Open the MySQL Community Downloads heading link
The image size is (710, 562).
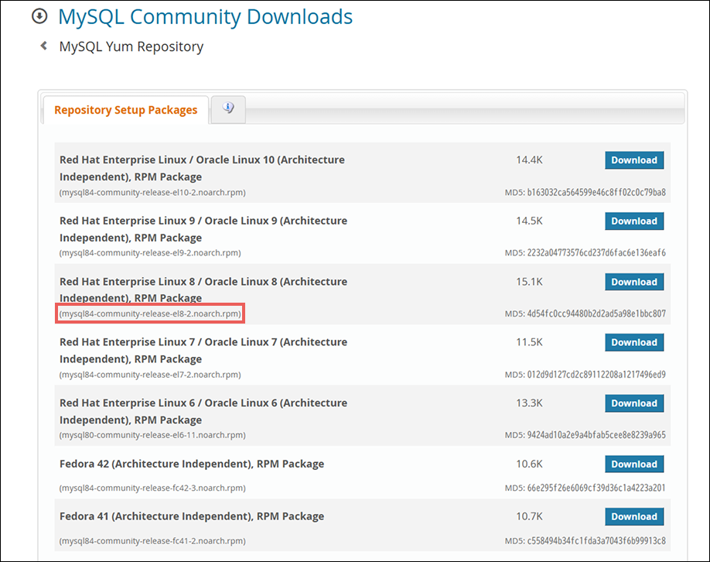pos(205,16)
